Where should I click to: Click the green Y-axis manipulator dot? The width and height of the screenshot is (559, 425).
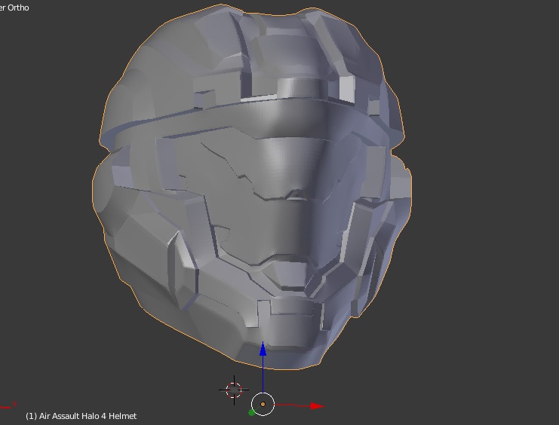251,412
